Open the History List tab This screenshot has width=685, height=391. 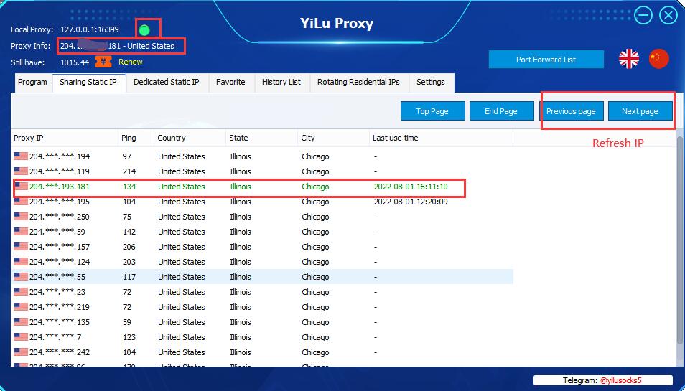pos(281,82)
